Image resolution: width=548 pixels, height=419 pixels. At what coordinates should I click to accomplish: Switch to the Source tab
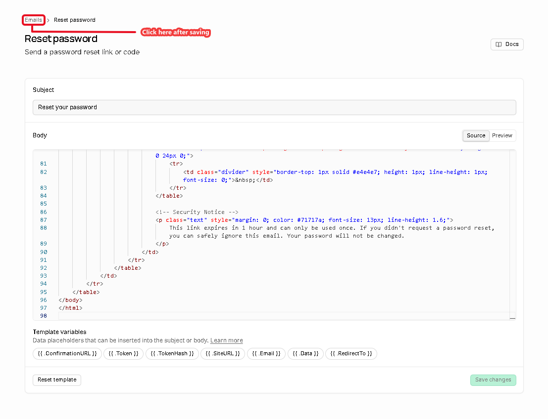476,135
